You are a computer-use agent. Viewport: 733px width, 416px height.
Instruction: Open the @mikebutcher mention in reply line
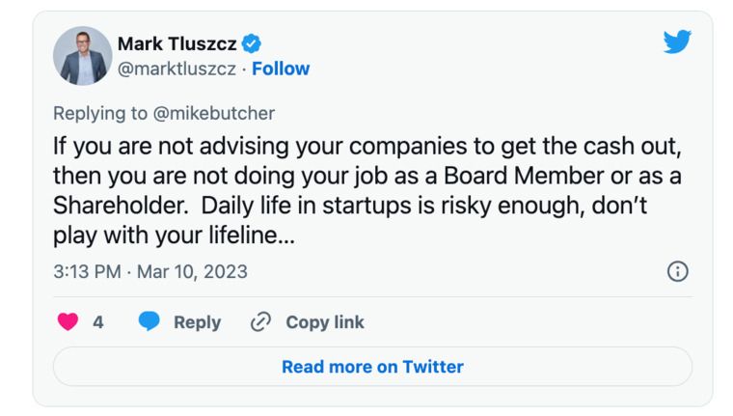(x=214, y=113)
